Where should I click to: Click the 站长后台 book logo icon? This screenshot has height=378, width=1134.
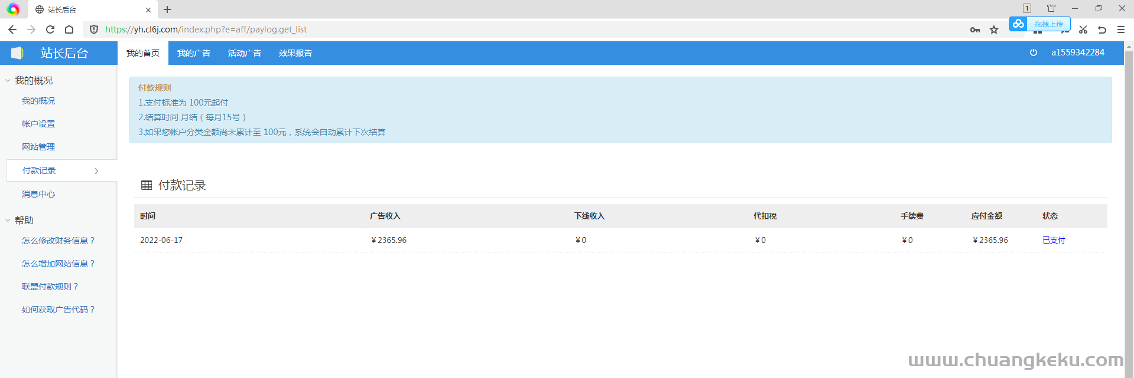[x=18, y=53]
